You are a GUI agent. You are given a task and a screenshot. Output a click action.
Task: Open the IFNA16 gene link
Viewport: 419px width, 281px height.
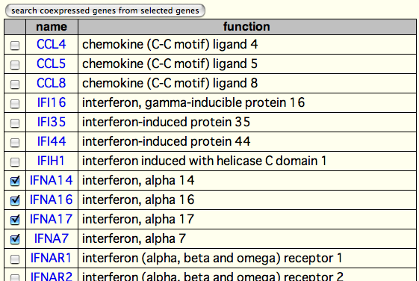click(51, 200)
